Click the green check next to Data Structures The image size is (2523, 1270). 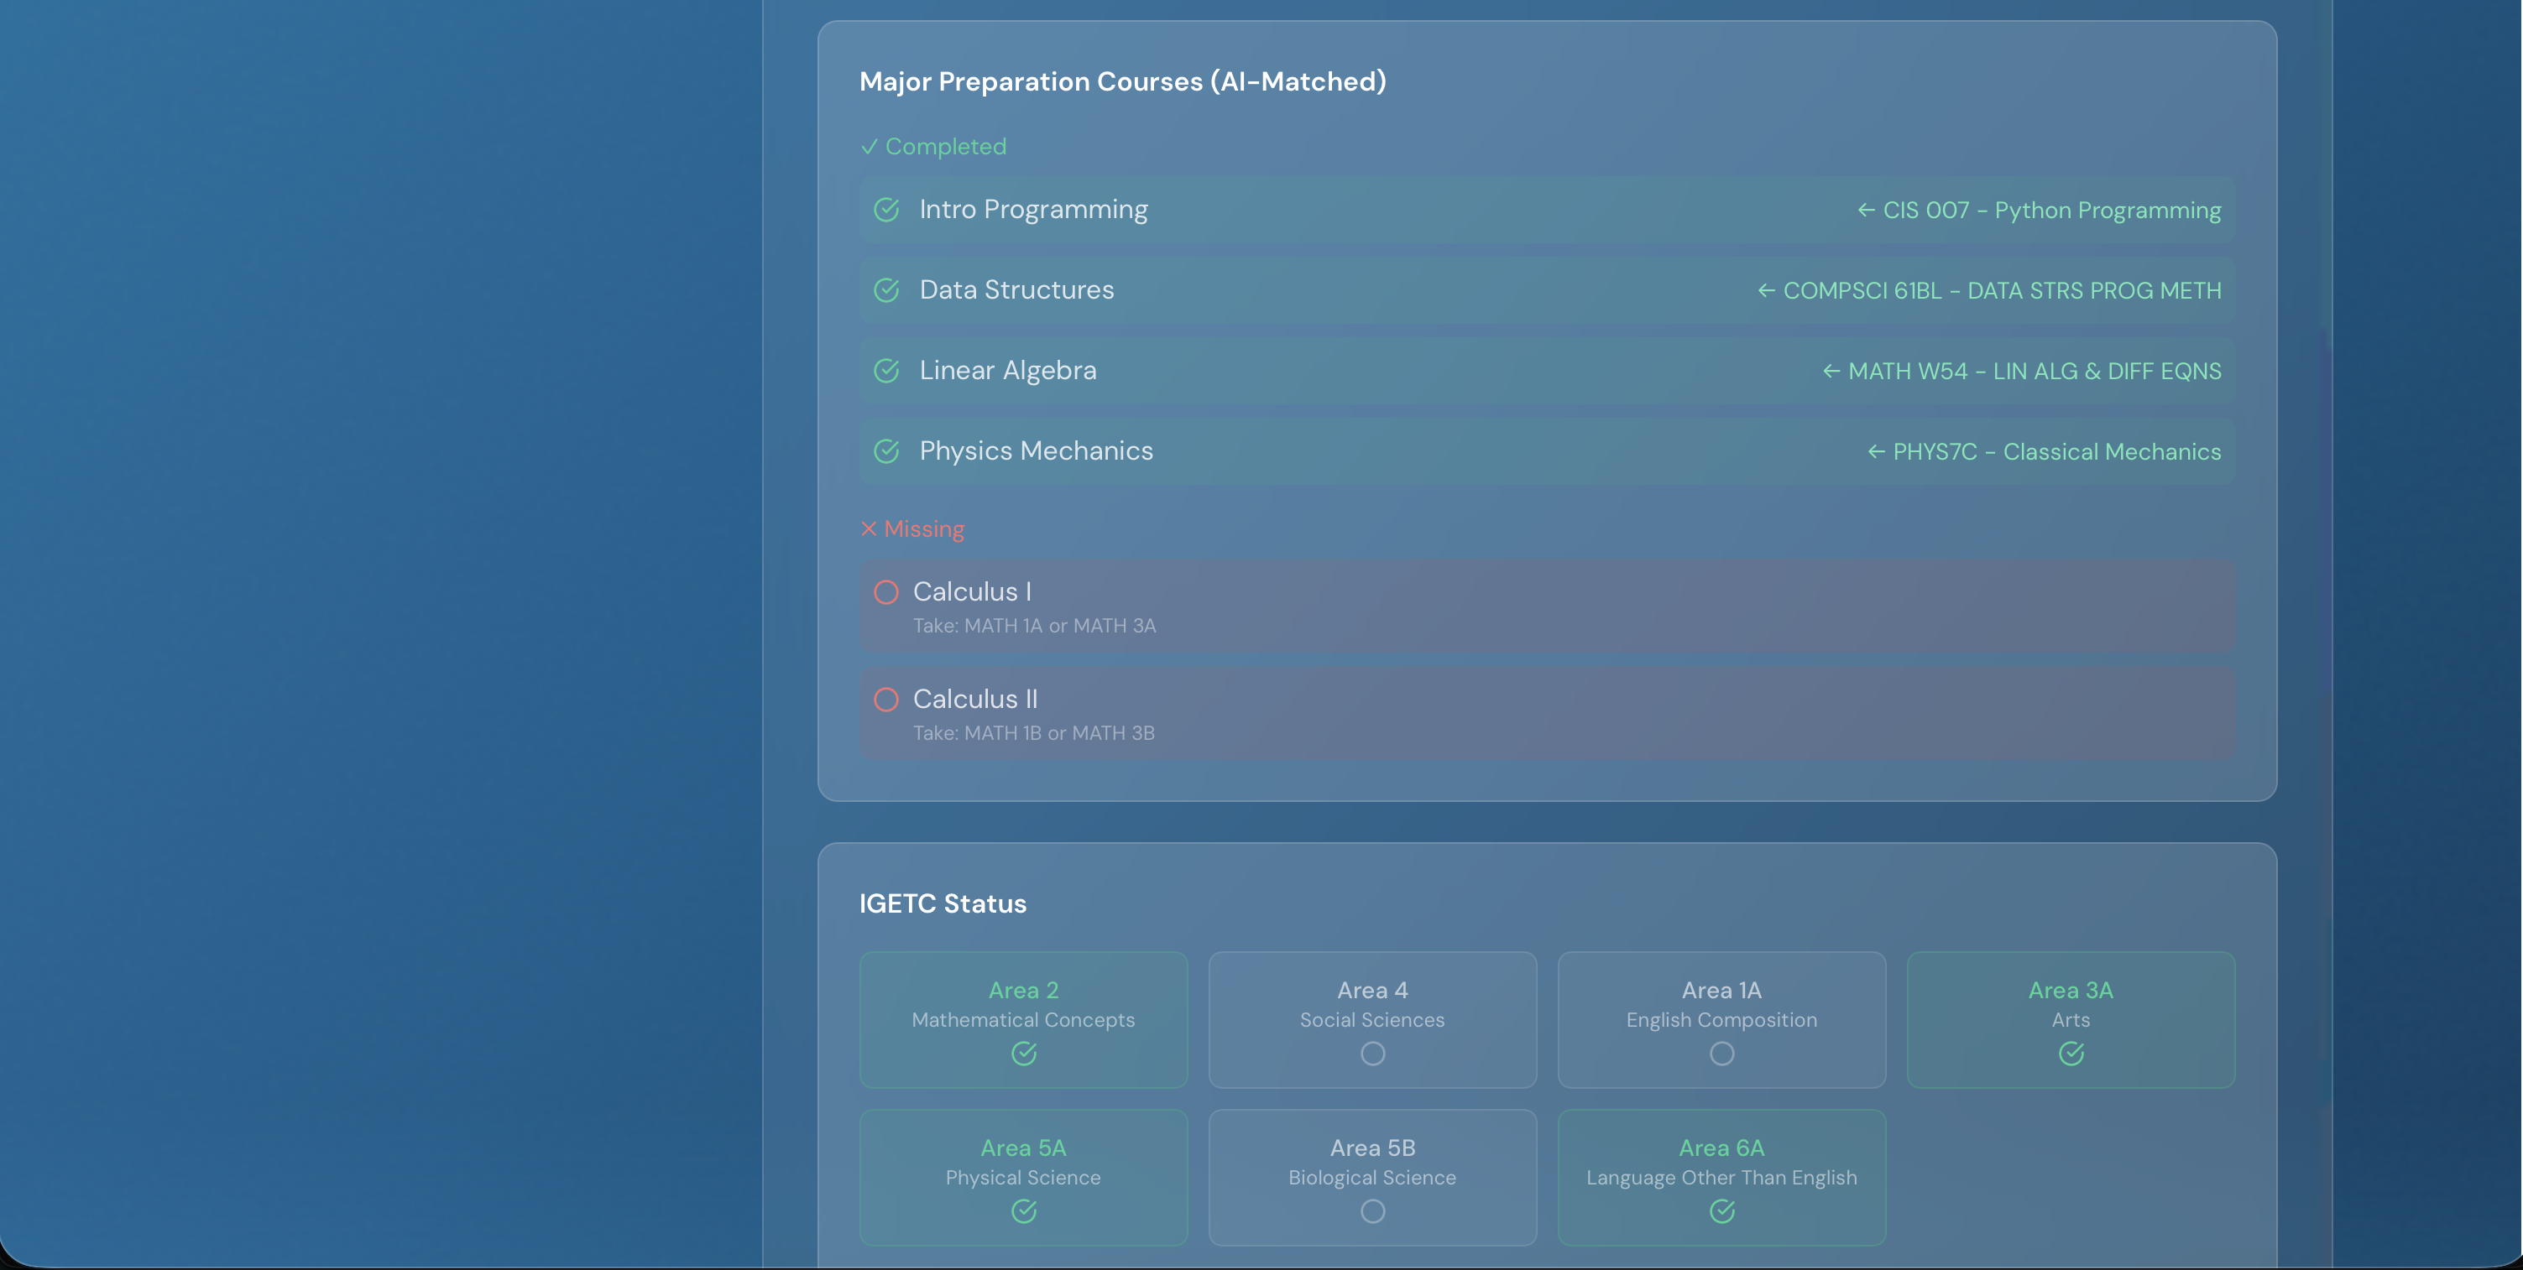point(886,290)
